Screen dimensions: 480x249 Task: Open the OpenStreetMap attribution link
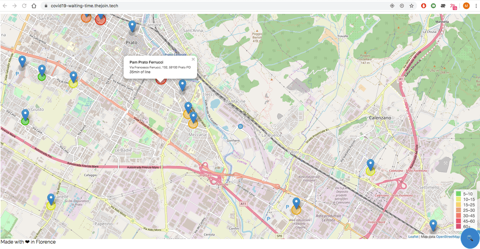click(448, 236)
